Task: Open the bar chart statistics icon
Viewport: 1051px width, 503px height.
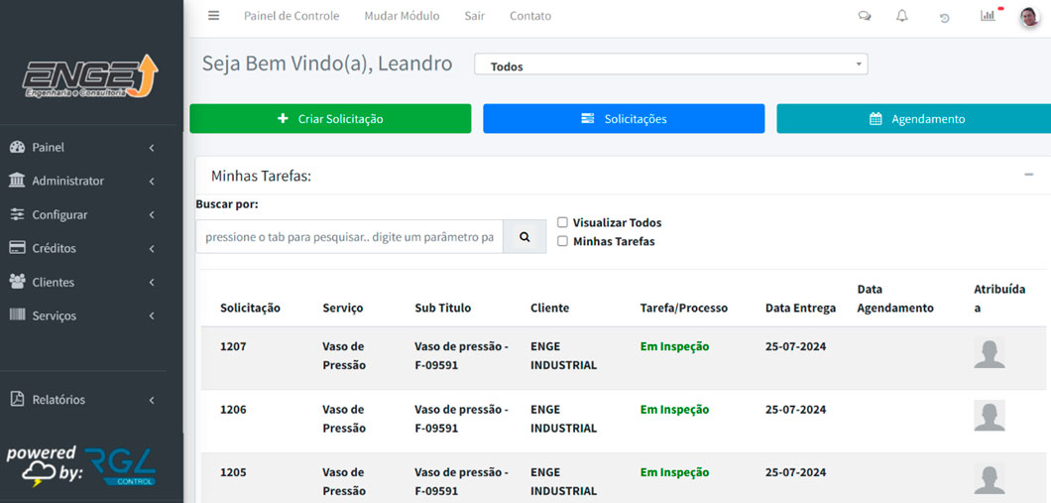Action: pyautogui.click(x=988, y=16)
